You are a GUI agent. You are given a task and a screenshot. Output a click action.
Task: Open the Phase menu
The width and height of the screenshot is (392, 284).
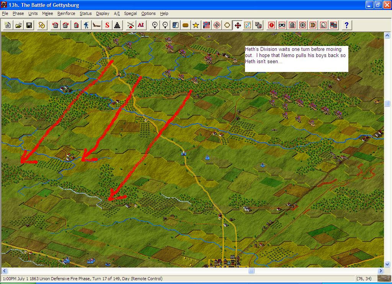coord(18,13)
